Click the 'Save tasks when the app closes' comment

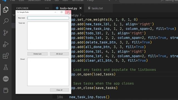[x=103, y=83]
